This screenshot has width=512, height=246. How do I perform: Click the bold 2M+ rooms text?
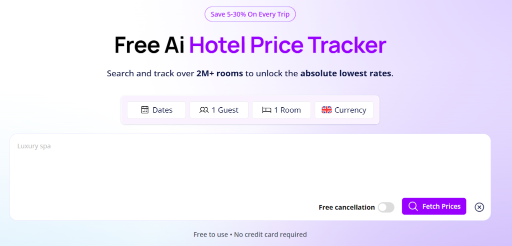219,73
